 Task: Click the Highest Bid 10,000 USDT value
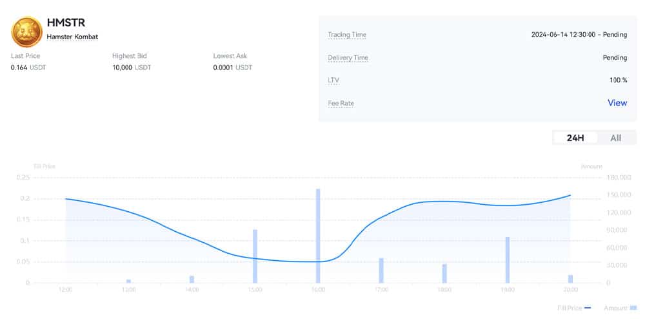131,68
